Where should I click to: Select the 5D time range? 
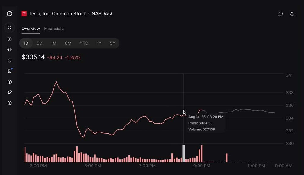click(x=39, y=43)
